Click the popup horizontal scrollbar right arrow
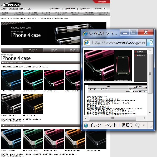Viewport: 157px width, 157px height. (x=144, y=118)
